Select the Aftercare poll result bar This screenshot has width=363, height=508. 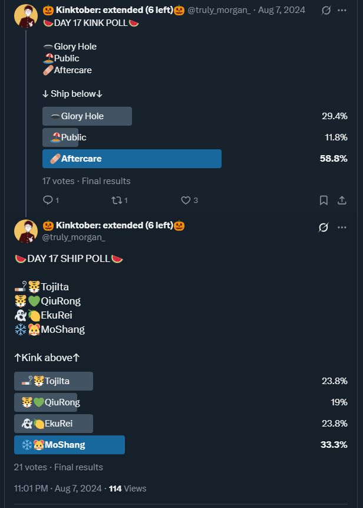[132, 159]
